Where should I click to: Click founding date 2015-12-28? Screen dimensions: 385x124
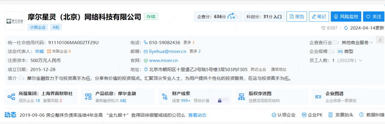coord(43,69)
